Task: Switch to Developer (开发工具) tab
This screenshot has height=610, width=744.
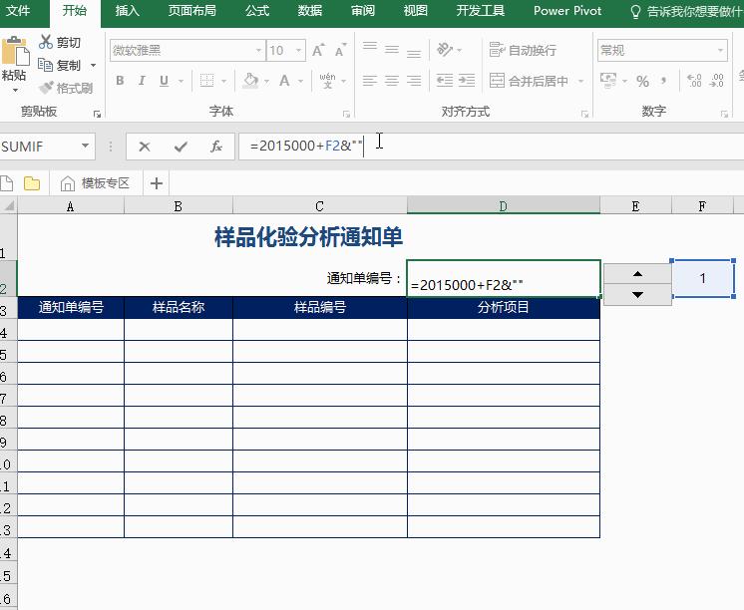Action: pyautogui.click(x=480, y=10)
